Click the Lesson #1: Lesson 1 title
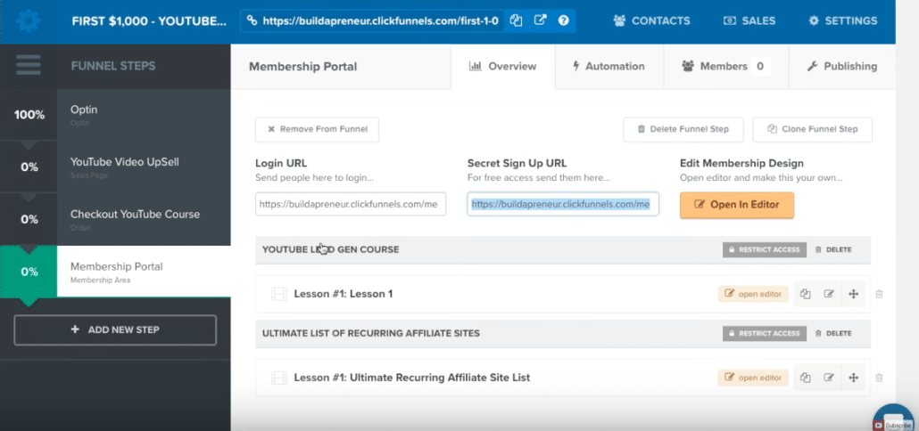Image resolution: width=919 pixels, height=431 pixels. coord(344,294)
